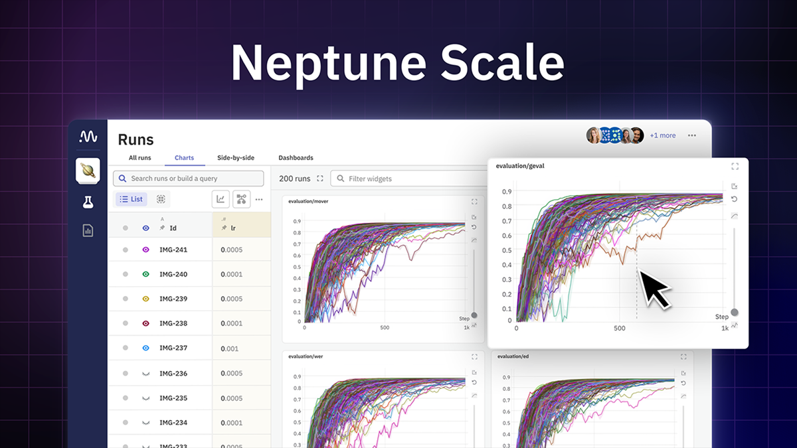Switch to the Side-by-side tab
The width and height of the screenshot is (797, 448).
coord(236,158)
